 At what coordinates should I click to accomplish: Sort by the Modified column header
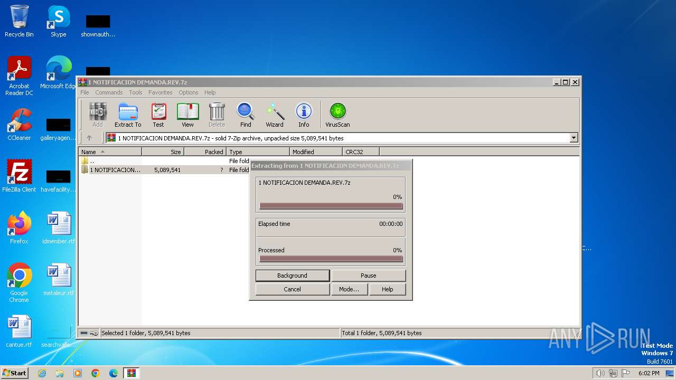tap(316, 152)
